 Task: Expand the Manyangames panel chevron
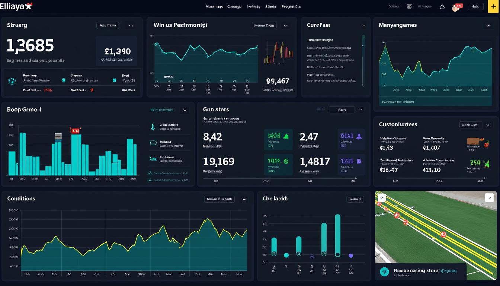click(488, 26)
